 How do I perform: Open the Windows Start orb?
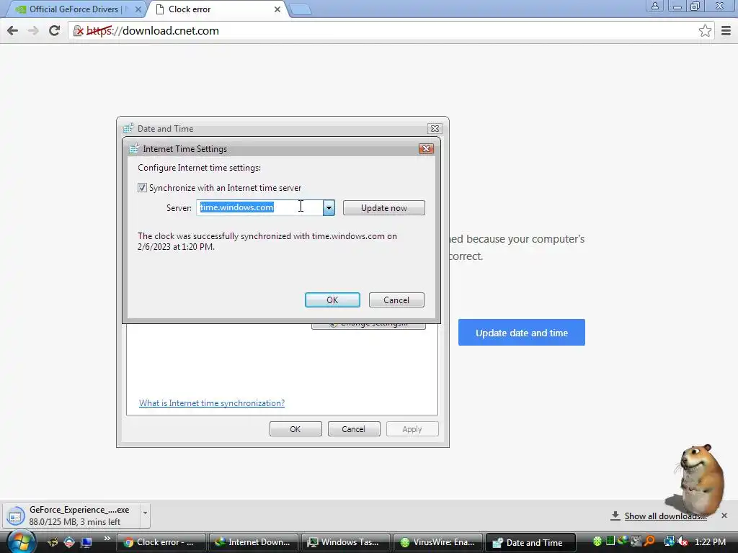[21, 541]
